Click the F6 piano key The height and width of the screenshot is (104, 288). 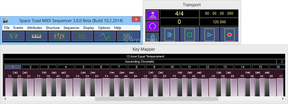tap(242, 87)
